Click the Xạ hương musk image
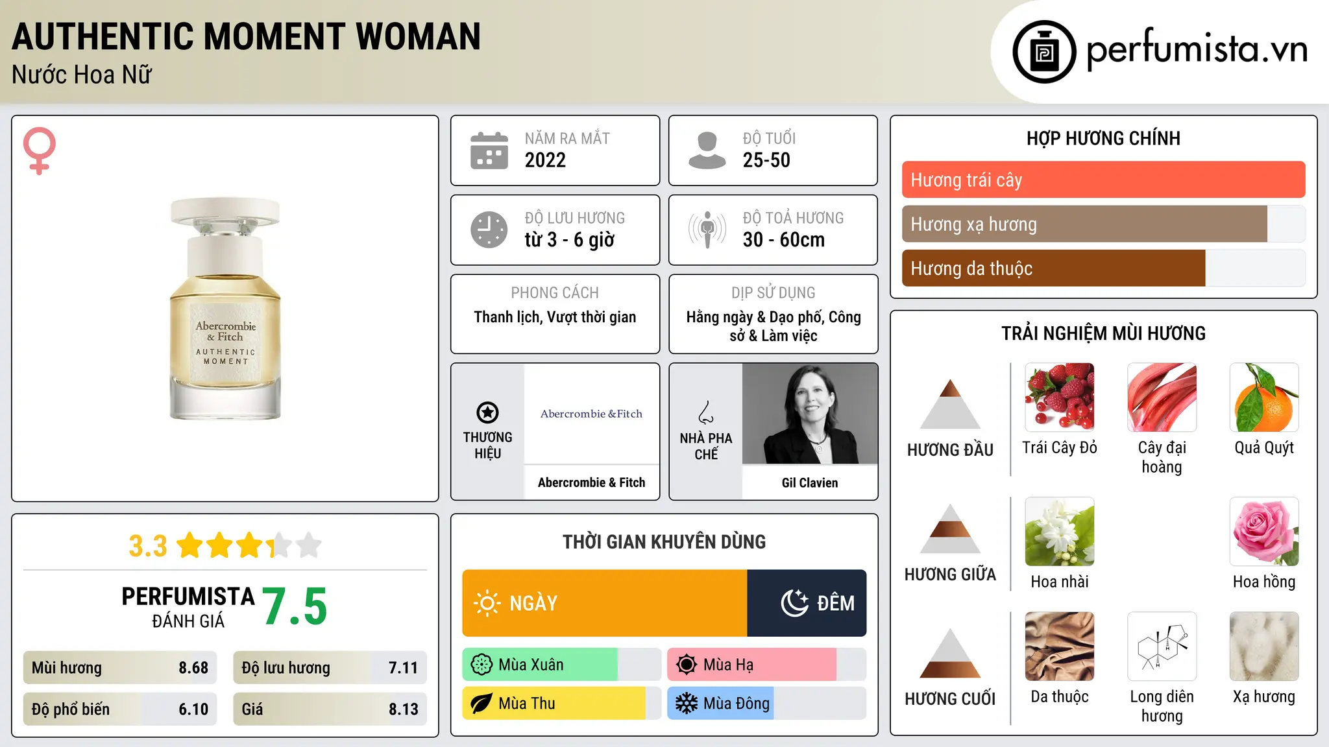1329x747 pixels. pyautogui.click(x=1264, y=646)
